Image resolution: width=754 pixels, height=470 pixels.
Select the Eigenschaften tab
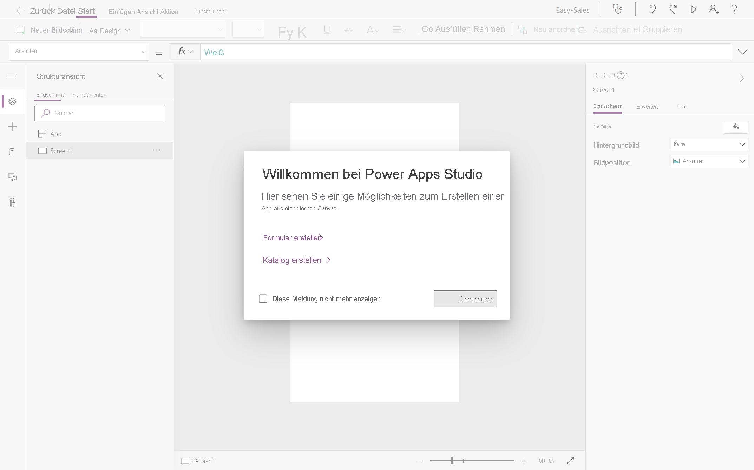(x=608, y=106)
